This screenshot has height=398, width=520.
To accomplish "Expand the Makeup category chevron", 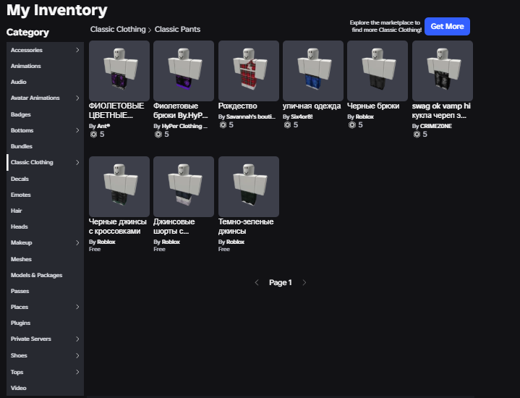I will [x=77, y=242].
